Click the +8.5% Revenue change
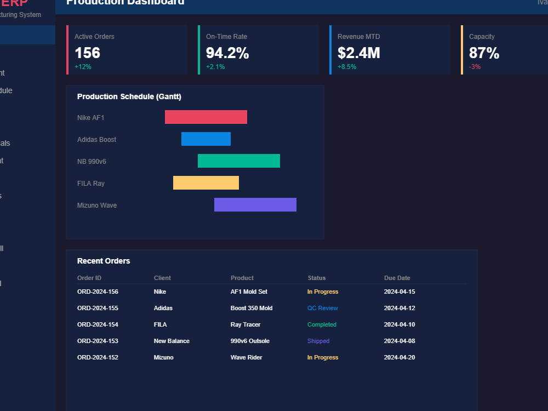The image size is (548, 411). pyautogui.click(x=347, y=66)
